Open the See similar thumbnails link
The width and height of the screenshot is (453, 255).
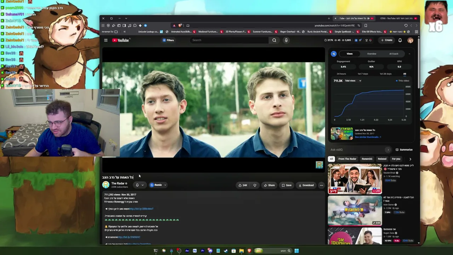pyautogui.click(x=368, y=137)
